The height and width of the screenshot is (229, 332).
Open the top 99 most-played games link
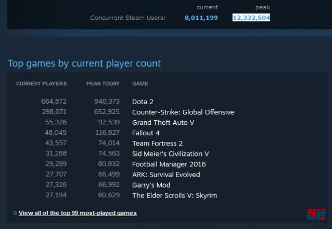77,213
